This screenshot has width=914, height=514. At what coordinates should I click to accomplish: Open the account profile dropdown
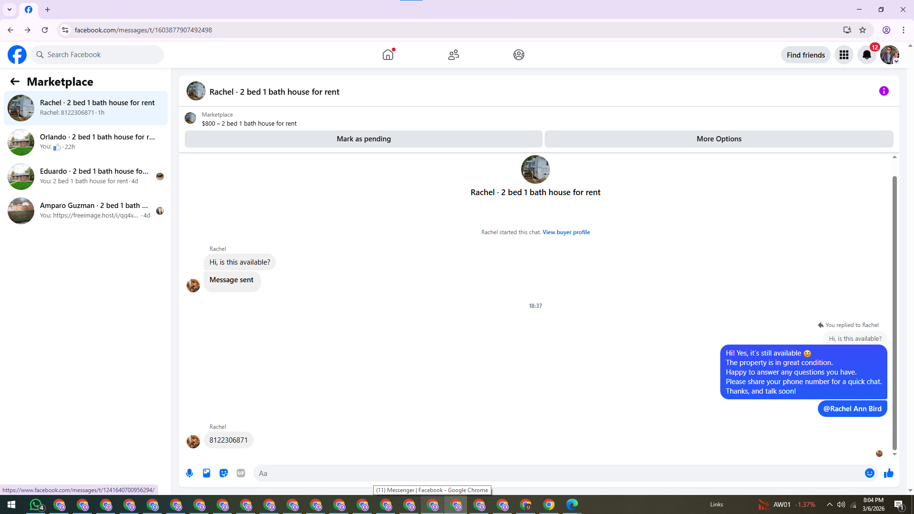[x=889, y=55]
